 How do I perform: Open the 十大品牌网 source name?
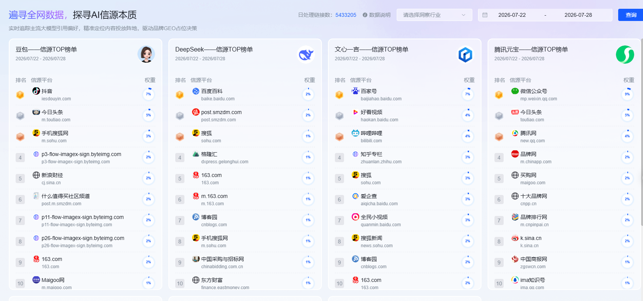tap(534, 196)
